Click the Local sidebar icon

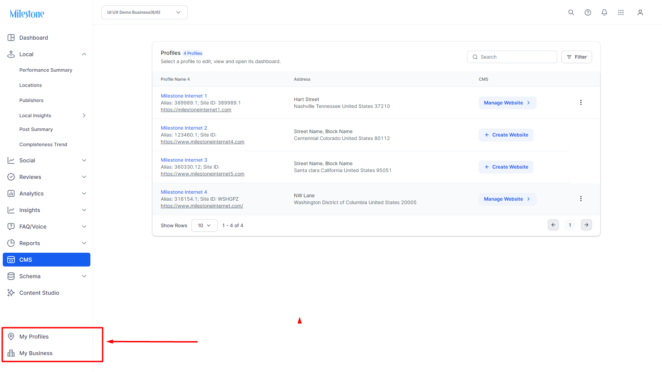(x=11, y=54)
